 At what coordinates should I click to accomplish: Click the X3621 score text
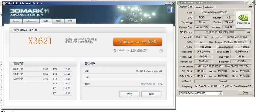40,41
